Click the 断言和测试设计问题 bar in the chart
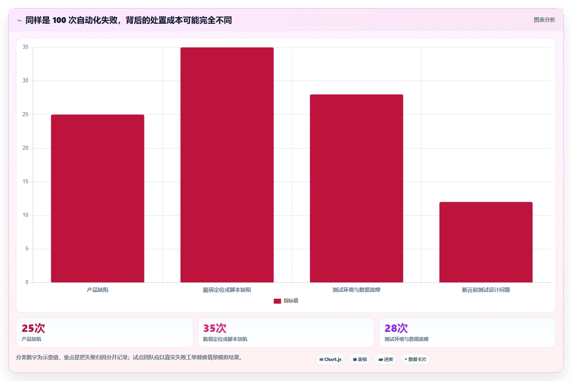The image size is (572, 381). [x=486, y=242]
